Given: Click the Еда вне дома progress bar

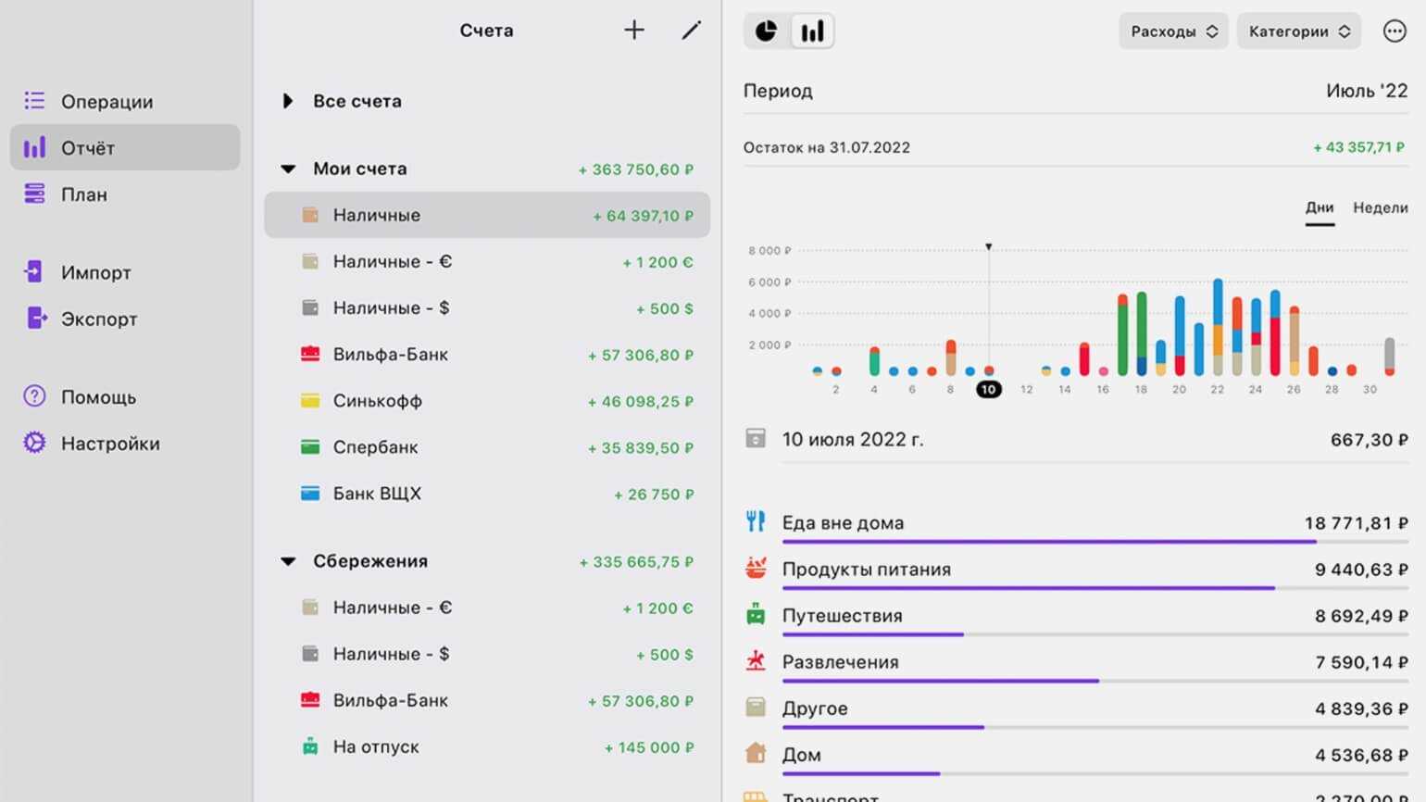Looking at the screenshot, I should point(1048,542).
